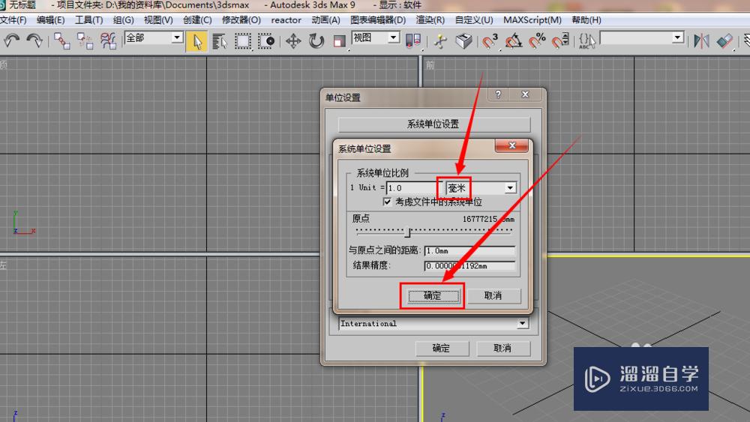
Task: Open the 渲染(R) menu
Action: 430,20
